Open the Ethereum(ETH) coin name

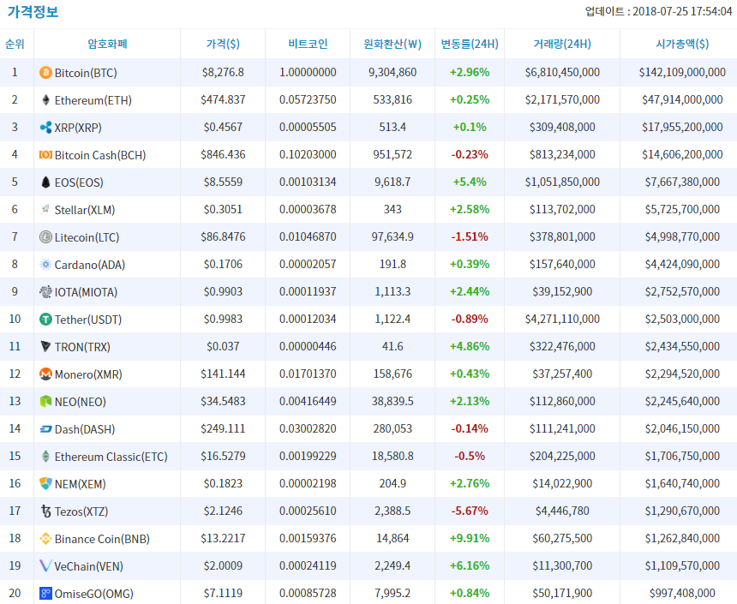pyautogui.click(x=93, y=100)
